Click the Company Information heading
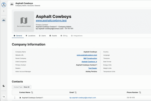 (x=29, y=44)
